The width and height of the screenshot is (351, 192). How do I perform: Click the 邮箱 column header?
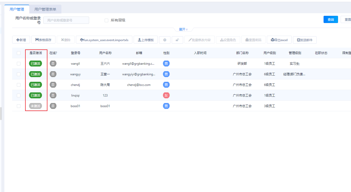(139, 53)
